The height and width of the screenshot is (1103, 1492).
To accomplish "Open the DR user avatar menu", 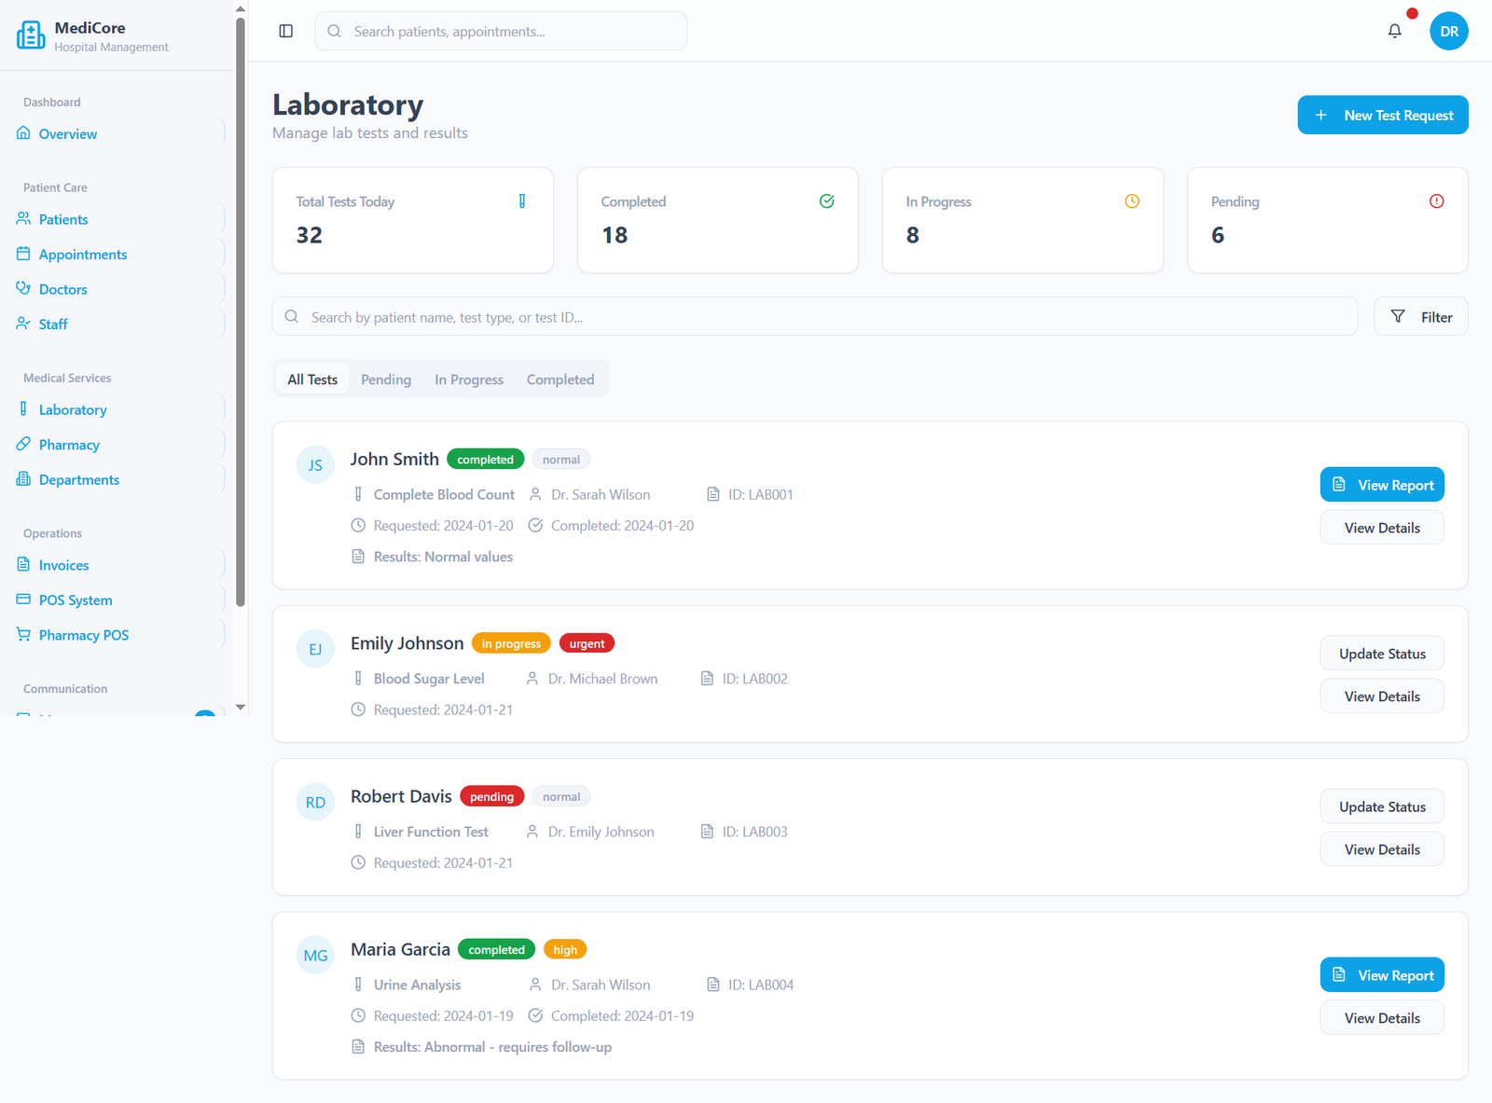I will pos(1448,31).
